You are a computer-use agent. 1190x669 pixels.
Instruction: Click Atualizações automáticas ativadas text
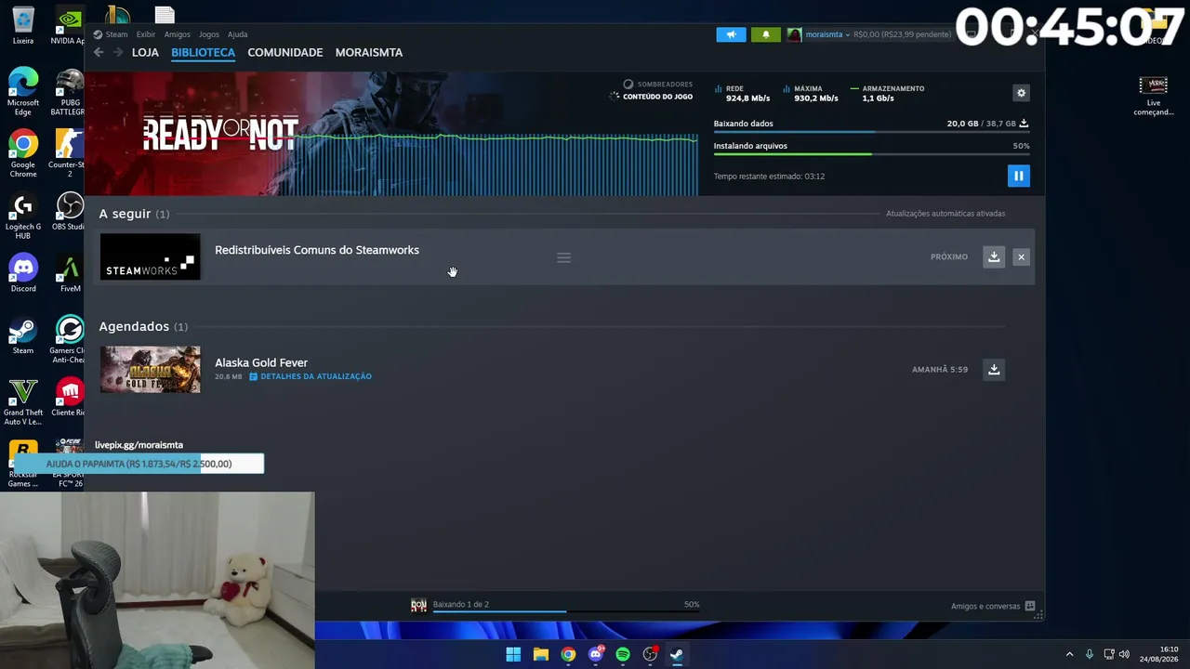click(x=945, y=214)
